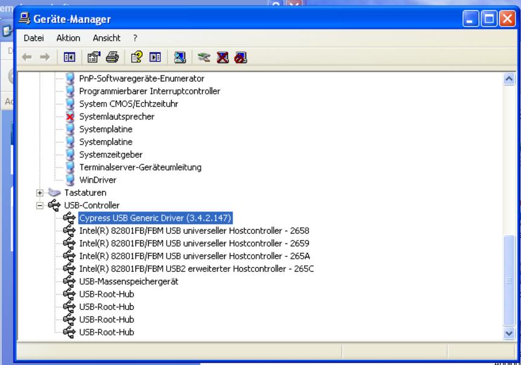Screen dimensions: 521x365
Task: Click the Geräte-Manager title bar icon
Action: pyautogui.click(x=24, y=18)
